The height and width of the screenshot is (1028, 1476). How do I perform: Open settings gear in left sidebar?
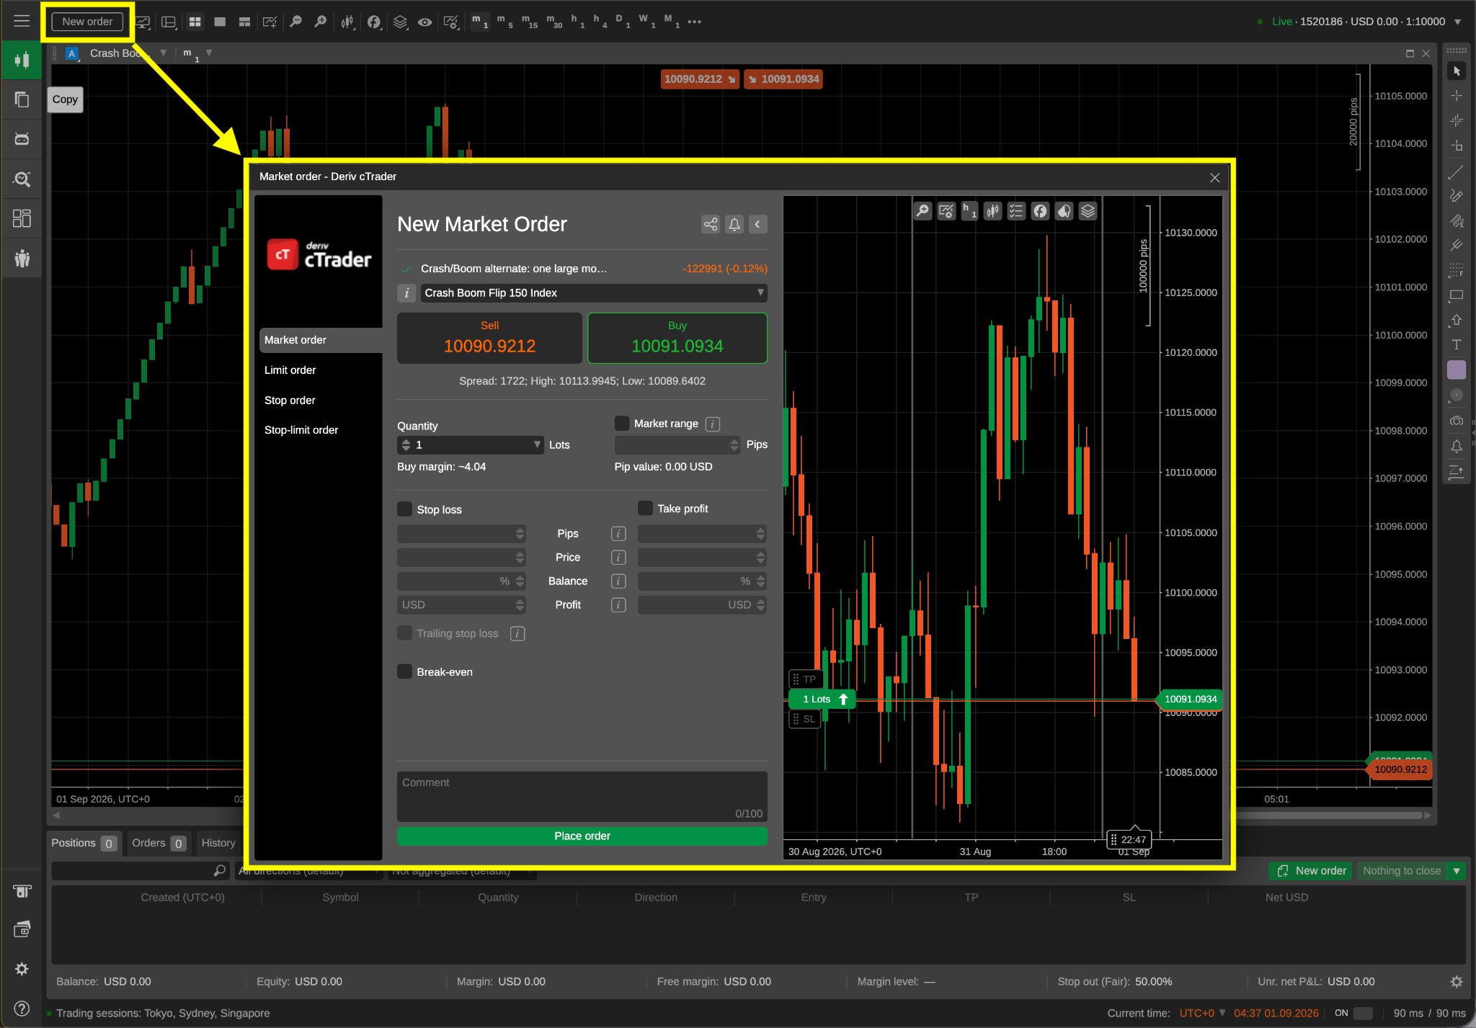coord(22,969)
